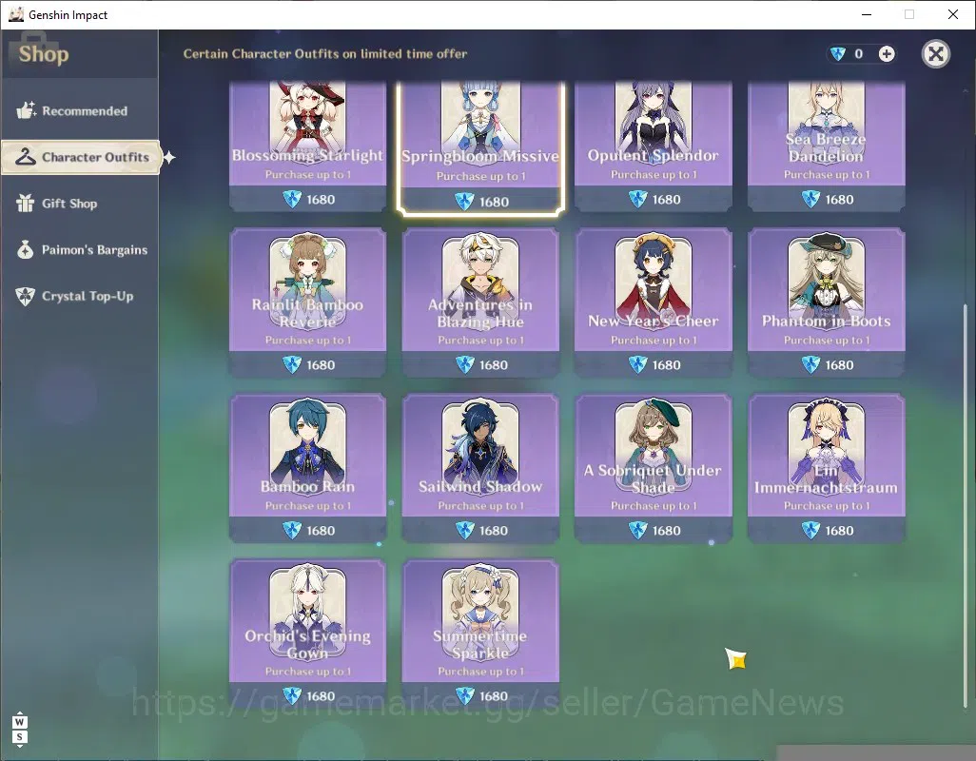This screenshot has height=761, width=976.
Task: Click the limited time offer notice text
Action: coord(325,54)
